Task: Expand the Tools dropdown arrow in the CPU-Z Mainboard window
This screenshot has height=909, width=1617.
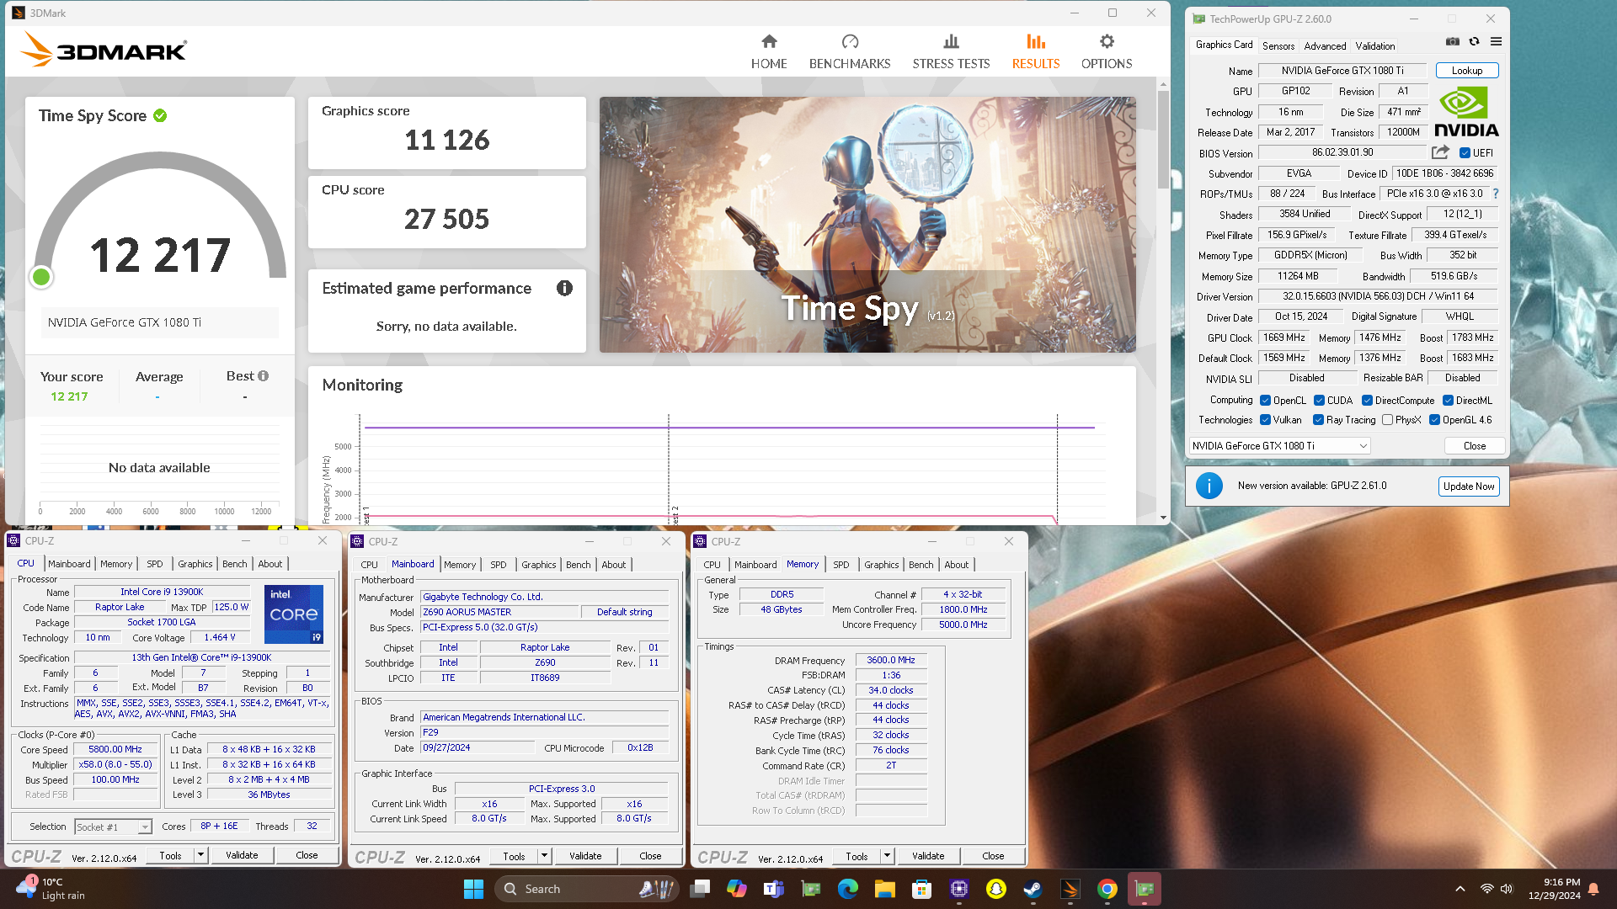Action: pyautogui.click(x=544, y=856)
